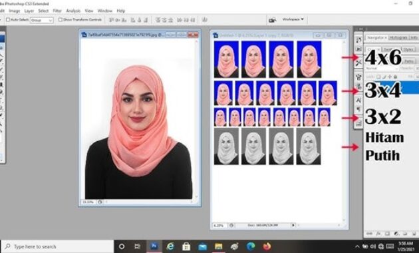419x253 pixels.
Task: Open the Character panel dock icon
Action: [358, 101]
